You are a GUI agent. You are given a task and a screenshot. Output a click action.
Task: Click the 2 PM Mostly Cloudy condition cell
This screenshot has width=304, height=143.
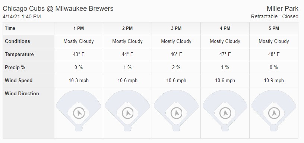(127, 41)
